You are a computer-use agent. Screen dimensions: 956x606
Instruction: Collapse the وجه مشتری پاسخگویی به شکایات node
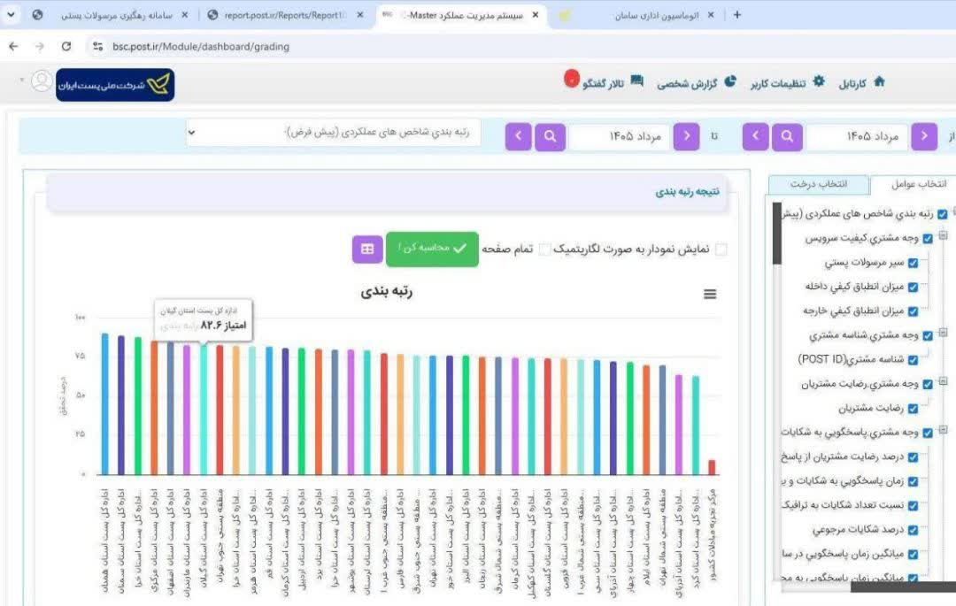(x=944, y=429)
